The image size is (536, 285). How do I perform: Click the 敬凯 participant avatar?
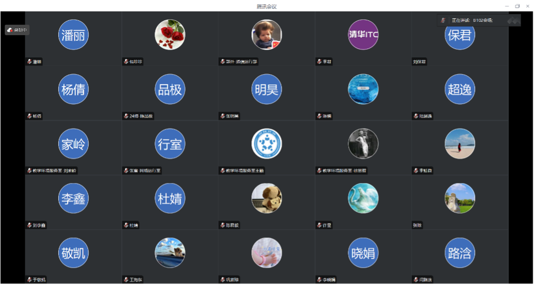coord(74,253)
